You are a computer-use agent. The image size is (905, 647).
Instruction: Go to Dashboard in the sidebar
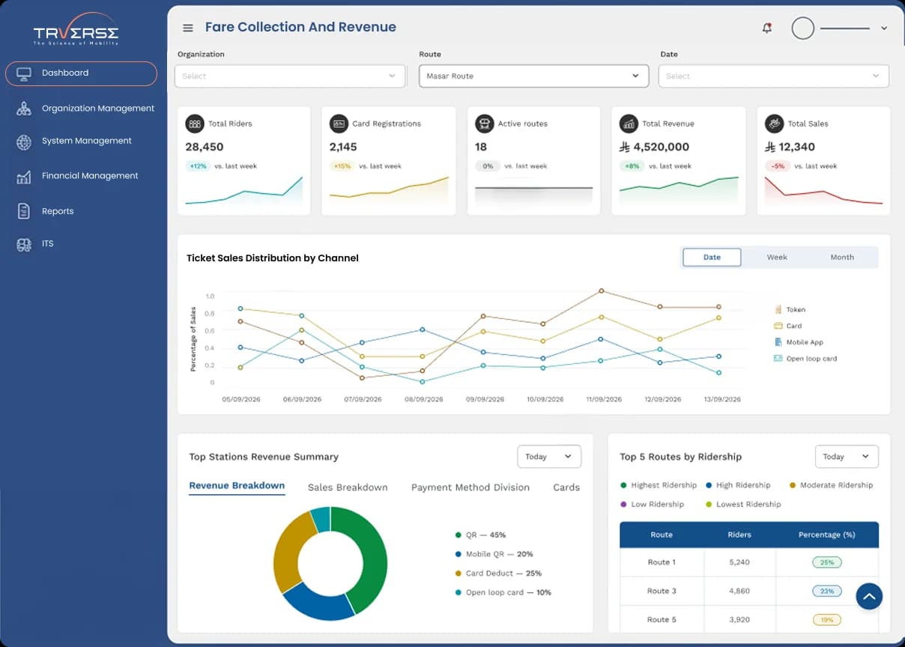81,73
